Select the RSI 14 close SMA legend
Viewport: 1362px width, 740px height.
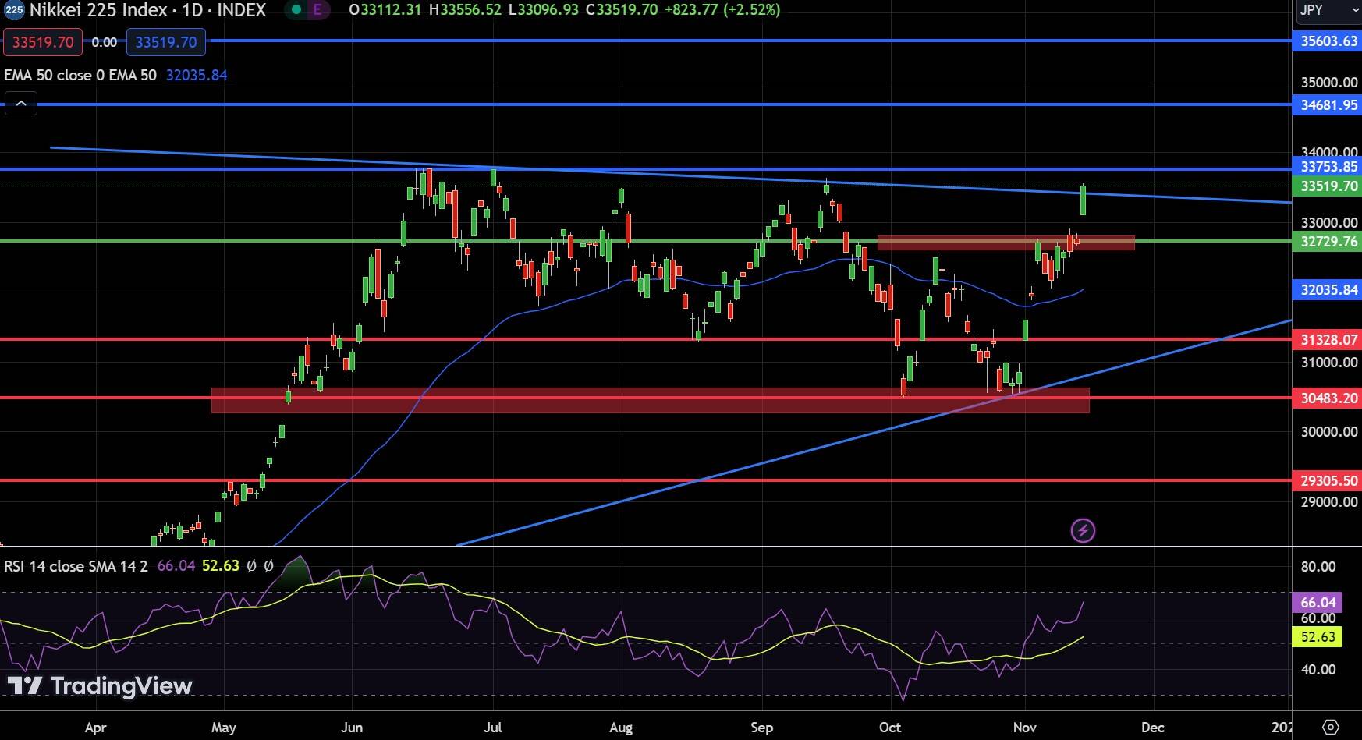[x=76, y=566]
